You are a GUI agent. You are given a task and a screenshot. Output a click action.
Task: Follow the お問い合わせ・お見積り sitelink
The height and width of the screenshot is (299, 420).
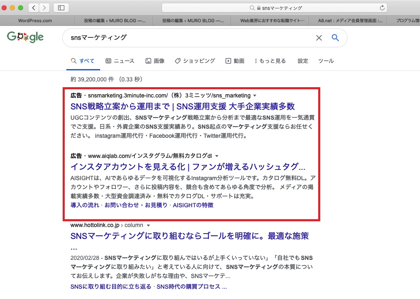pos(136,205)
